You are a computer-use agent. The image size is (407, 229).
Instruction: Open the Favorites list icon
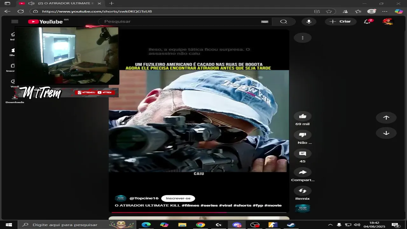coord(358,11)
